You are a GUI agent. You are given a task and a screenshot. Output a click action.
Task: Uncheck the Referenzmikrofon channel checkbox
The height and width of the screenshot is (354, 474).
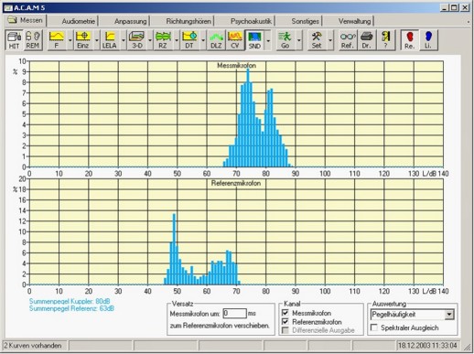(285, 321)
